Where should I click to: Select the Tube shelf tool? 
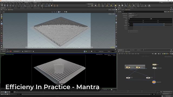point(8,6)
